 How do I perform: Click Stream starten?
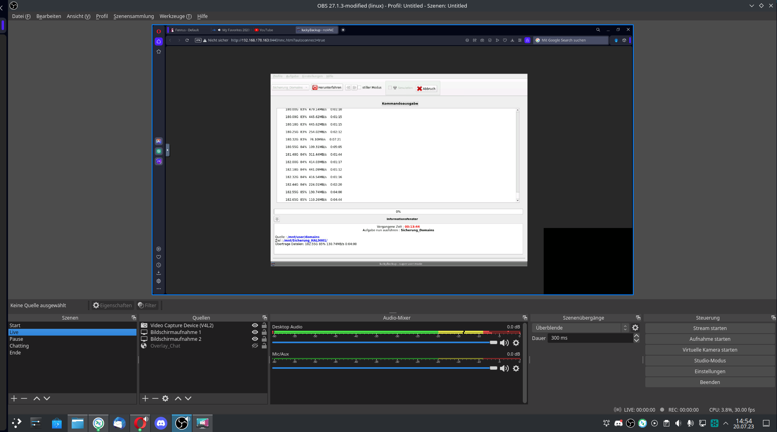click(x=710, y=328)
